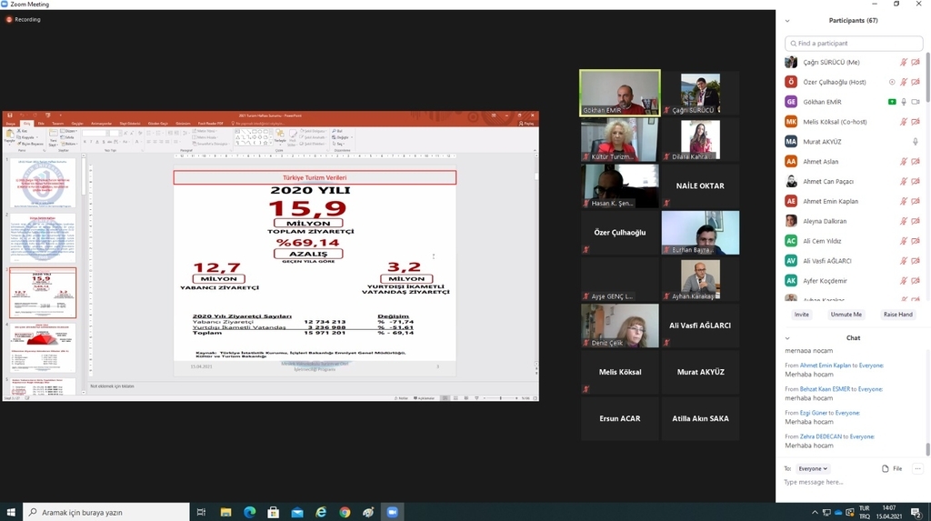Open the Windows notification center icon
Image resolution: width=931 pixels, height=521 pixels.
click(917, 512)
